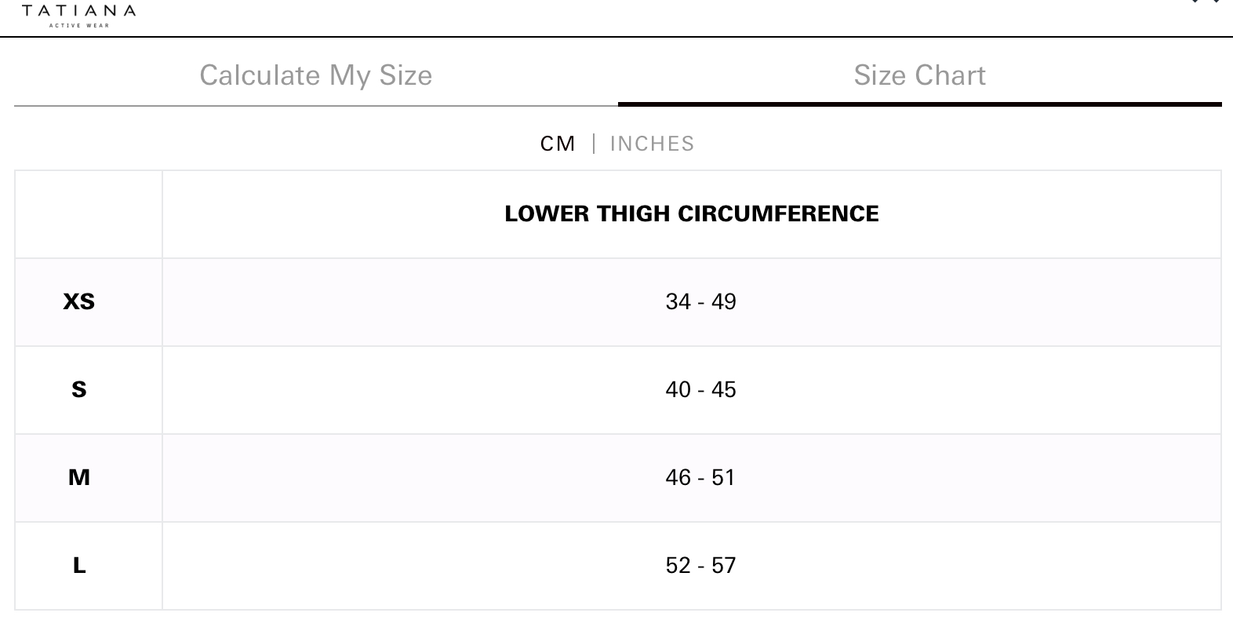Close the size guide with X
This screenshot has width=1233, height=631.
point(1206,2)
